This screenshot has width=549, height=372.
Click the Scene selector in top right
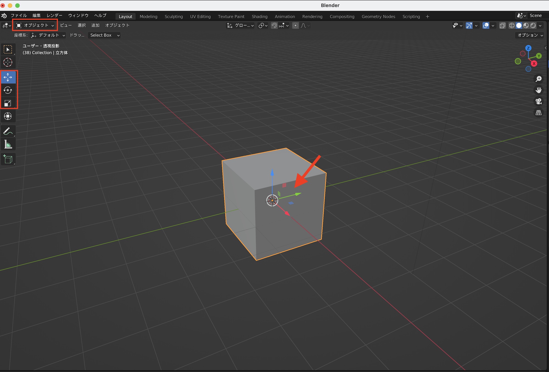[x=536, y=15]
